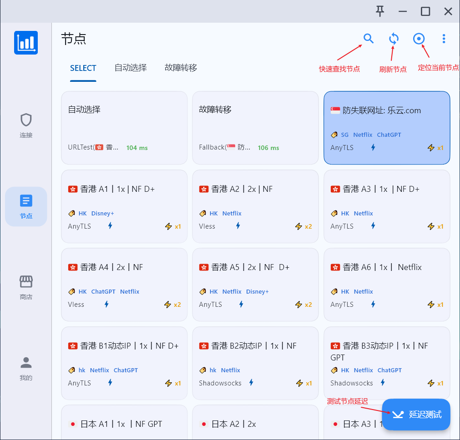460x440 pixels.
Task: Switch to the 自动选择 tab
Action: point(131,68)
